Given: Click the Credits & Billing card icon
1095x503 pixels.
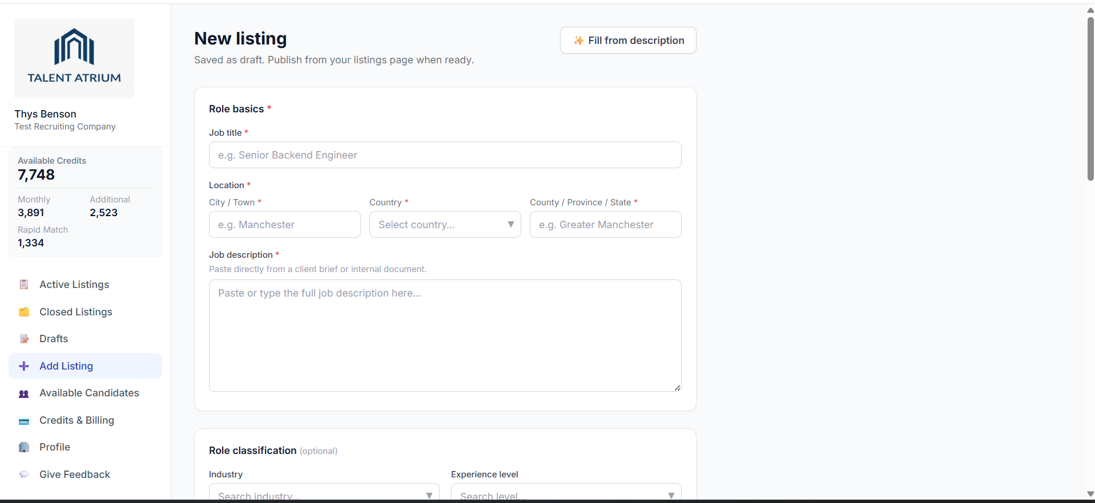Looking at the screenshot, I should 24,421.
